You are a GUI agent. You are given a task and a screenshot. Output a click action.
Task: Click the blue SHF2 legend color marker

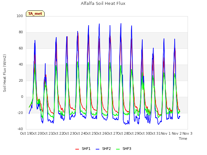97,149
